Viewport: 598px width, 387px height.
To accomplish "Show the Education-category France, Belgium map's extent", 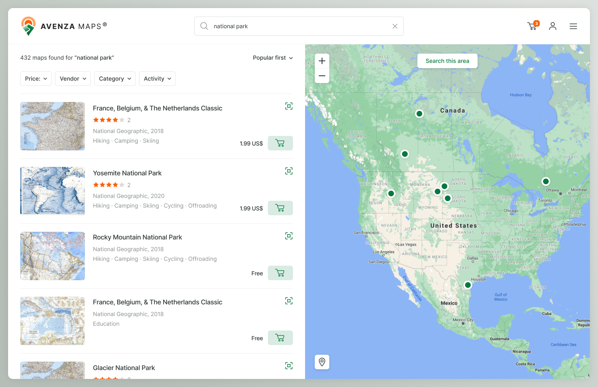I will (x=289, y=301).
